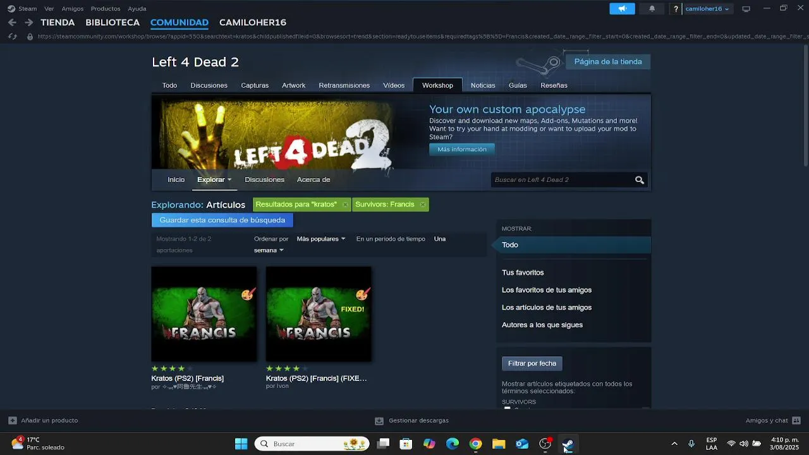
Task: Show Los artículos de tus amigos
Action: click(547, 308)
